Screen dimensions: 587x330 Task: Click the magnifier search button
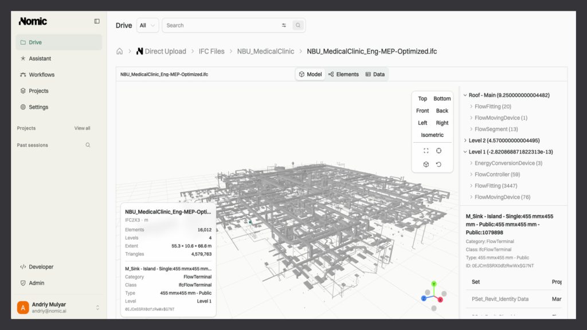298,25
